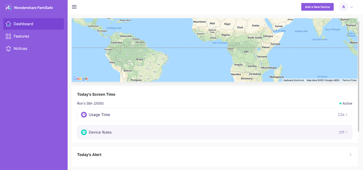Image resolution: width=363 pixels, height=170 pixels.
Task: Click the Features grid icon
Action: pos(9,36)
